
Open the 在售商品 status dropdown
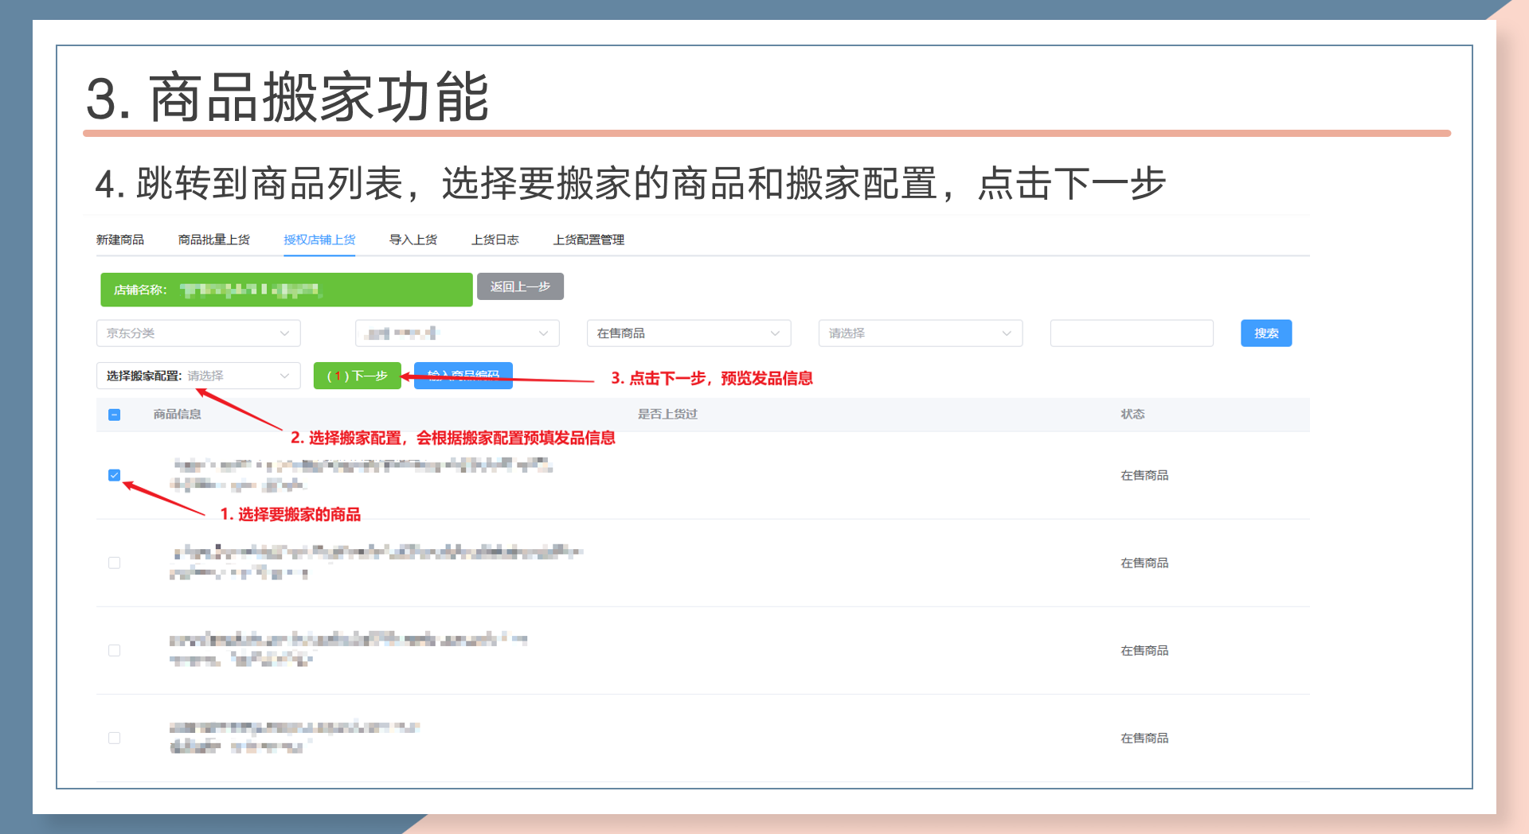[x=688, y=333]
